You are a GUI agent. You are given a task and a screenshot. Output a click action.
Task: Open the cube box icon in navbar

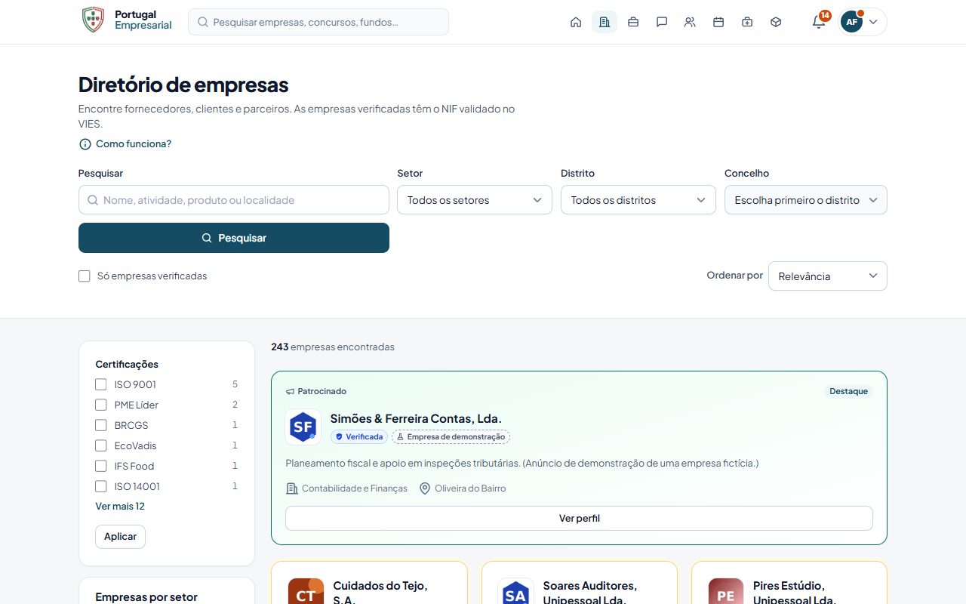click(x=776, y=22)
